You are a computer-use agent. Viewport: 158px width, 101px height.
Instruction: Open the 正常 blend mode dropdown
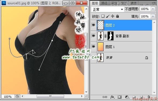[108, 9]
